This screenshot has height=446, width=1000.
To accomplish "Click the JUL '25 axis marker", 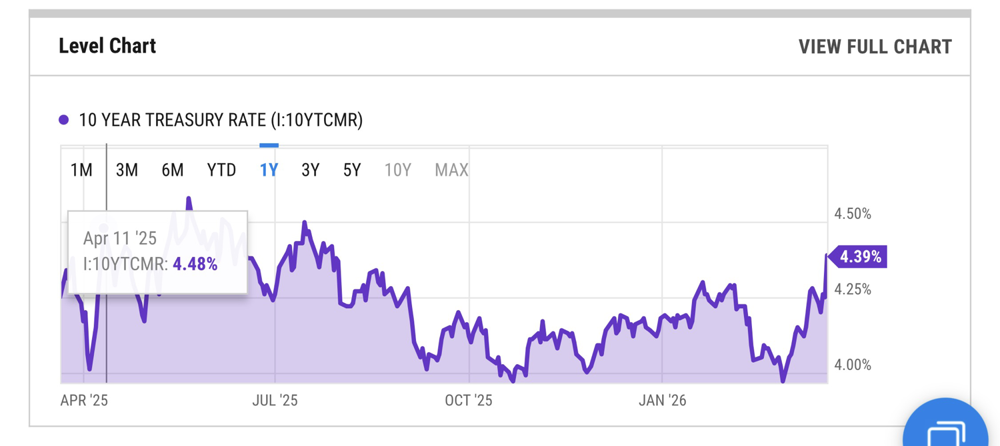I will click(x=275, y=400).
